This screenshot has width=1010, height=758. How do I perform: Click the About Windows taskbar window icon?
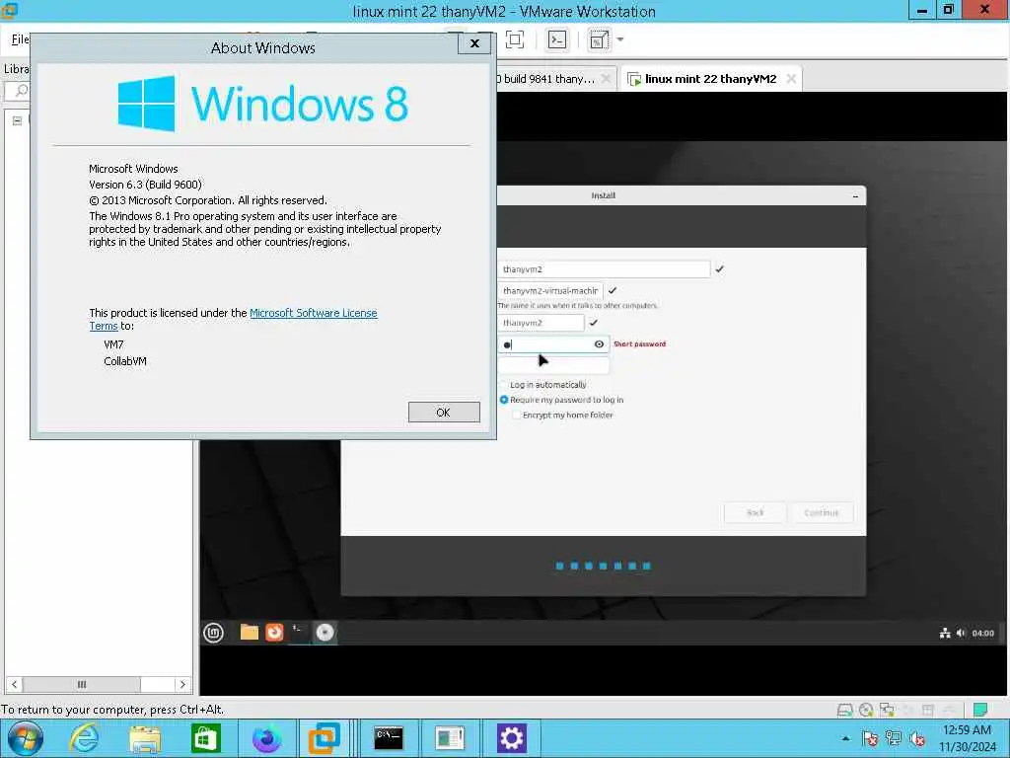click(450, 738)
